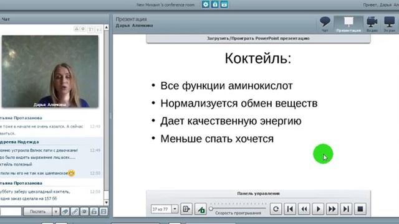Switch to the Чат tab with speech bubble
The image size is (399, 224).
click(325, 24)
